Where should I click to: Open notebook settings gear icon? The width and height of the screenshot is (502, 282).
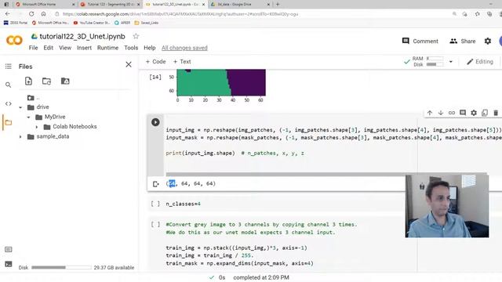pos(488,41)
